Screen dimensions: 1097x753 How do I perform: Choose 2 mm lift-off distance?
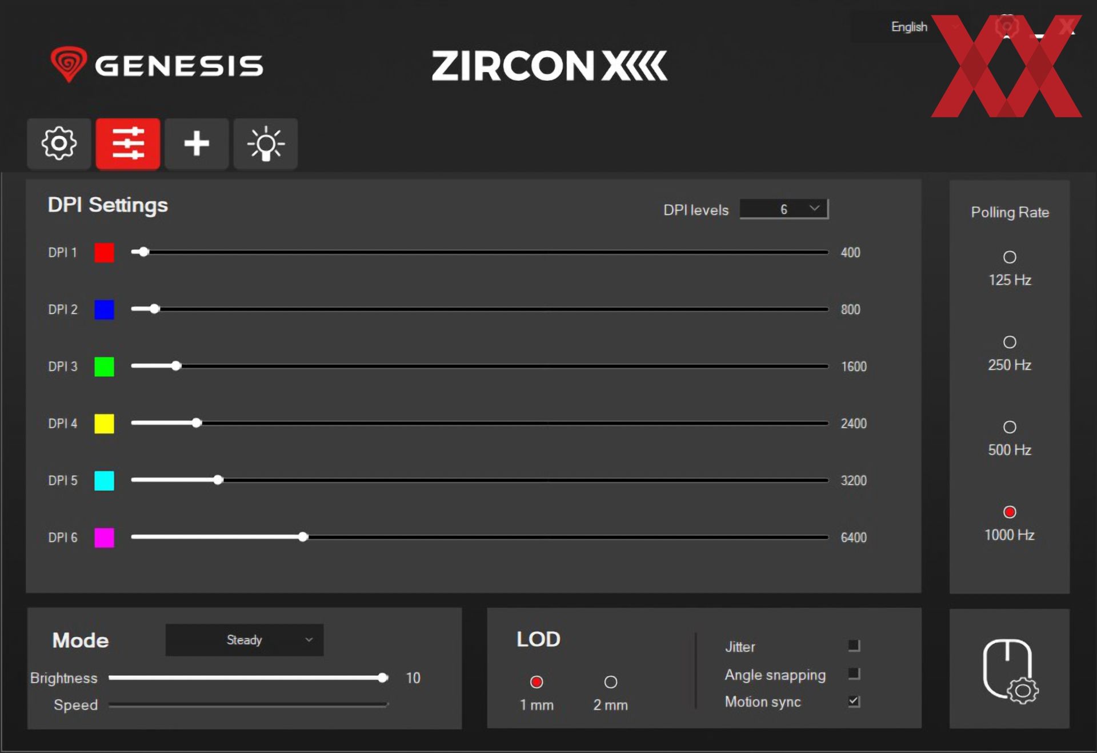(x=611, y=682)
